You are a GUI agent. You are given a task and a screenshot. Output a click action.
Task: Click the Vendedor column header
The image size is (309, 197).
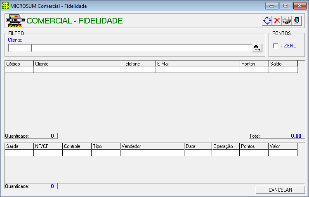[x=152, y=146]
